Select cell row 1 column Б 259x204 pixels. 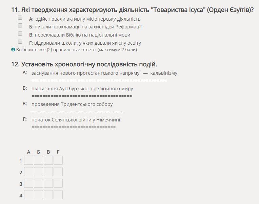pyautogui.click(x=39, y=160)
